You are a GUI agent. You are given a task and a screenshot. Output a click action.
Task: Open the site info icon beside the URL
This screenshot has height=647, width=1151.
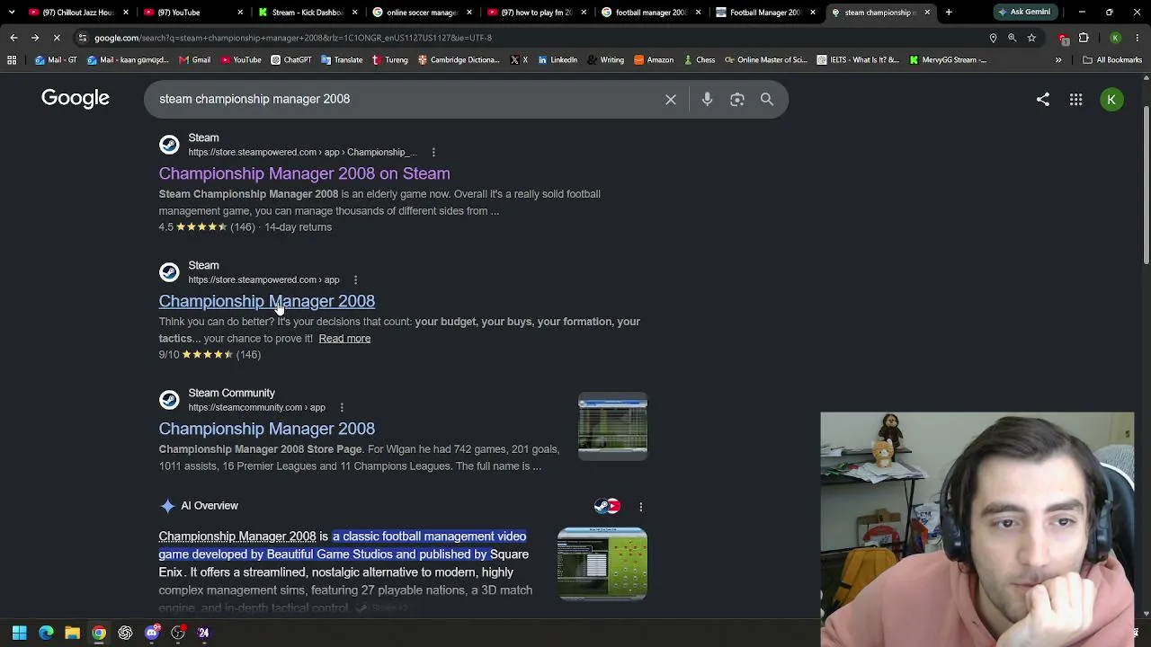tap(82, 38)
